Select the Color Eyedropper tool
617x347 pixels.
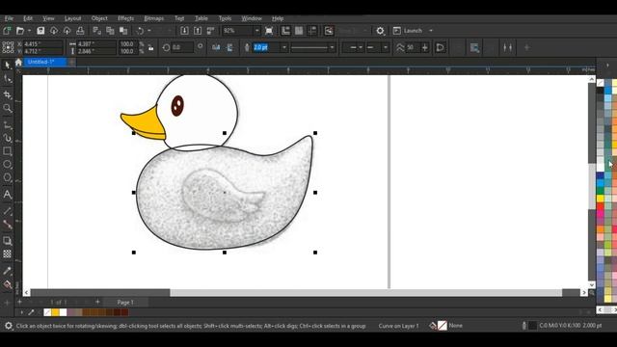(7, 271)
